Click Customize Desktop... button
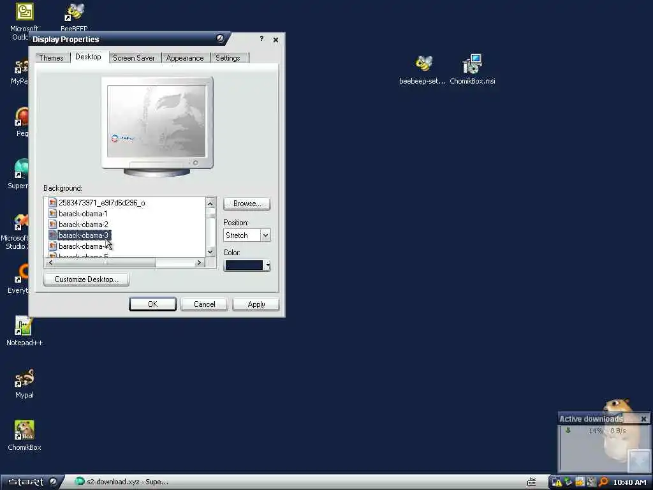Screen dimensions: 653x490 (86, 279)
